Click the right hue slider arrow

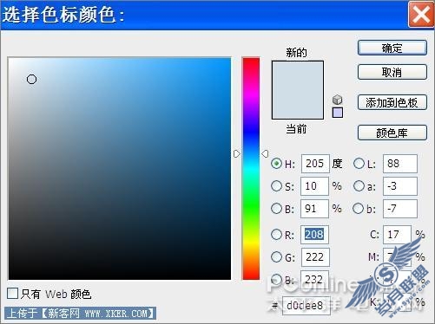point(265,153)
